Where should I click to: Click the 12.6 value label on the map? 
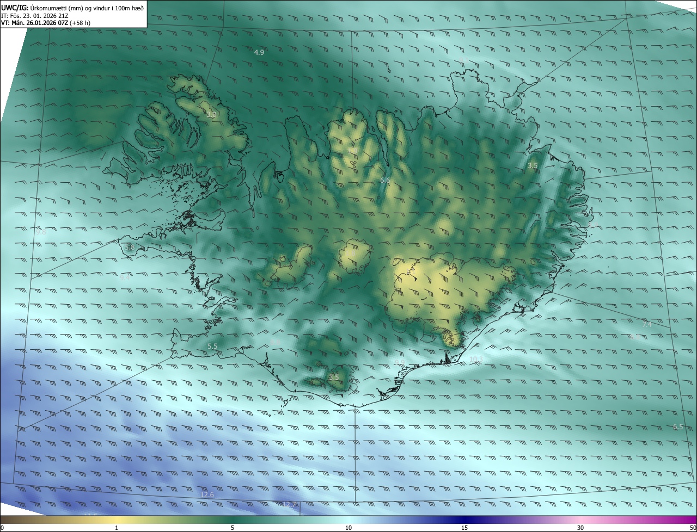click(207, 495)
